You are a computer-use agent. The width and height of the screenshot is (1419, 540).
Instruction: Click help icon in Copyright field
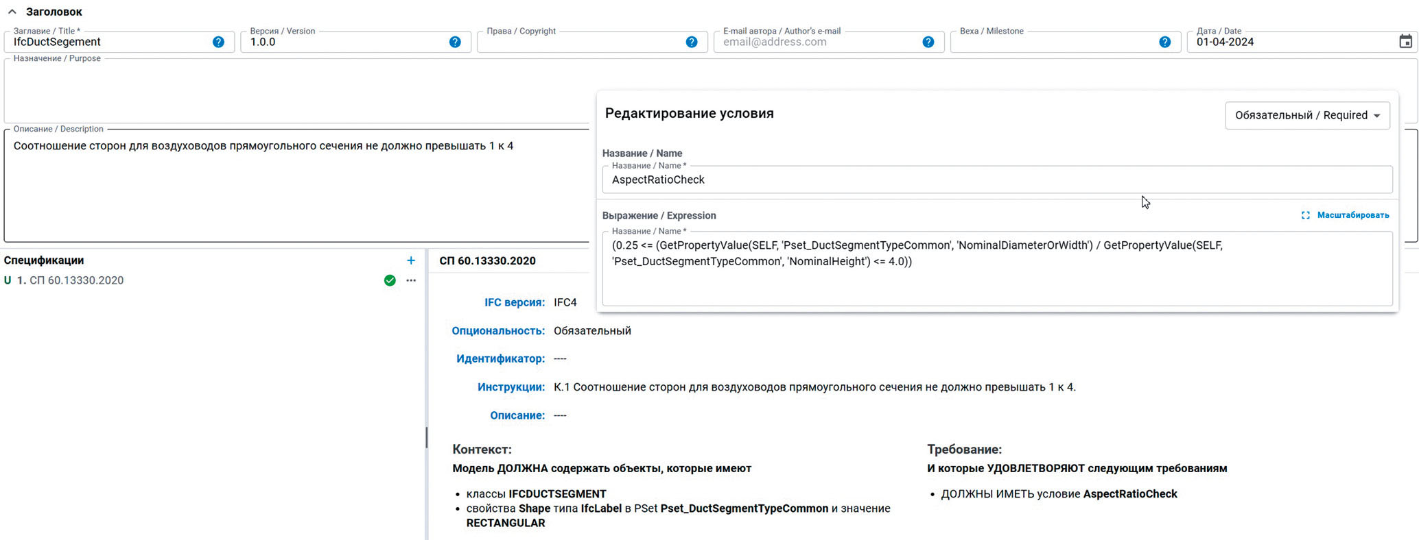click(x=692, y=42)
